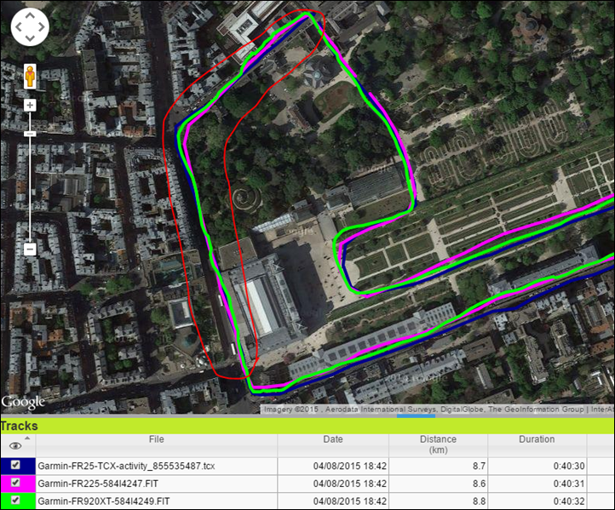Click the Duration column header
Viewport: 615px width, 510px height.
tap(537, 439)
